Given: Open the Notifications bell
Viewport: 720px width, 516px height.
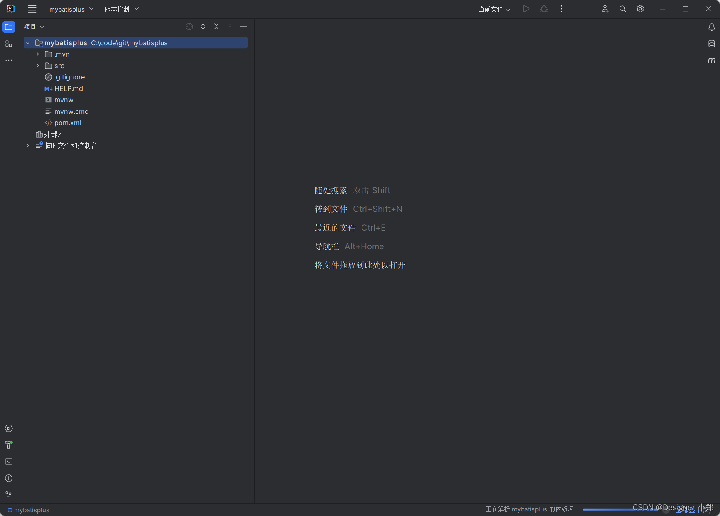Looking at the screenshot, I should 712,27.
